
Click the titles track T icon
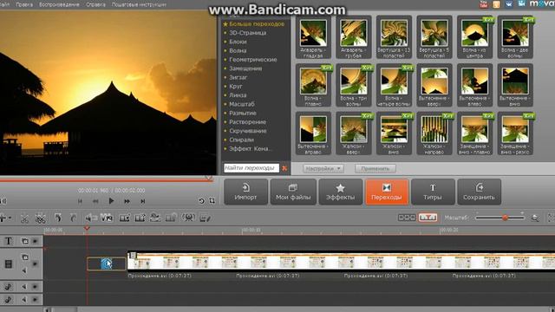(x=8, y=241)
